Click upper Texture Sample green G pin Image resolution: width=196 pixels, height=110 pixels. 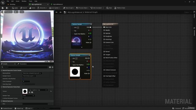click(x=90, y=33)
